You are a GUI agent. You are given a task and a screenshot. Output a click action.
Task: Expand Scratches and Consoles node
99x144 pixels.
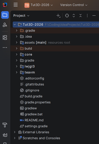click(15, 138)
